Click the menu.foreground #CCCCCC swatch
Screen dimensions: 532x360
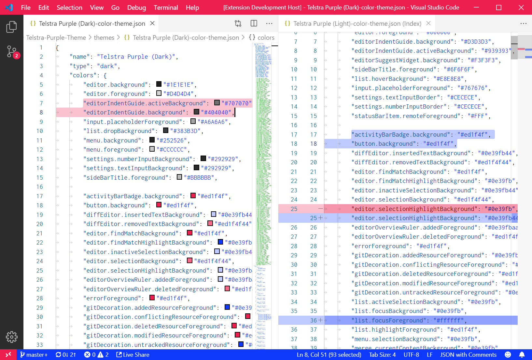click(152, 149)
